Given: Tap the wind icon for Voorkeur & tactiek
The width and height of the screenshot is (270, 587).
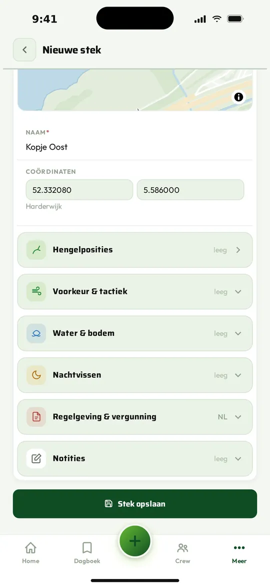Looking at the screenshot, I should 36,292.
